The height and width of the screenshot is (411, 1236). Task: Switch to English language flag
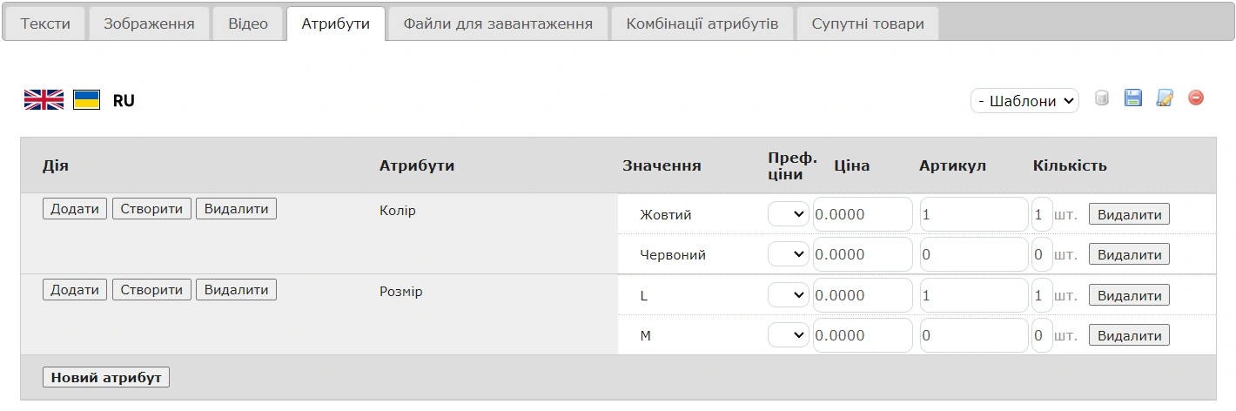(x=44, y=100)
